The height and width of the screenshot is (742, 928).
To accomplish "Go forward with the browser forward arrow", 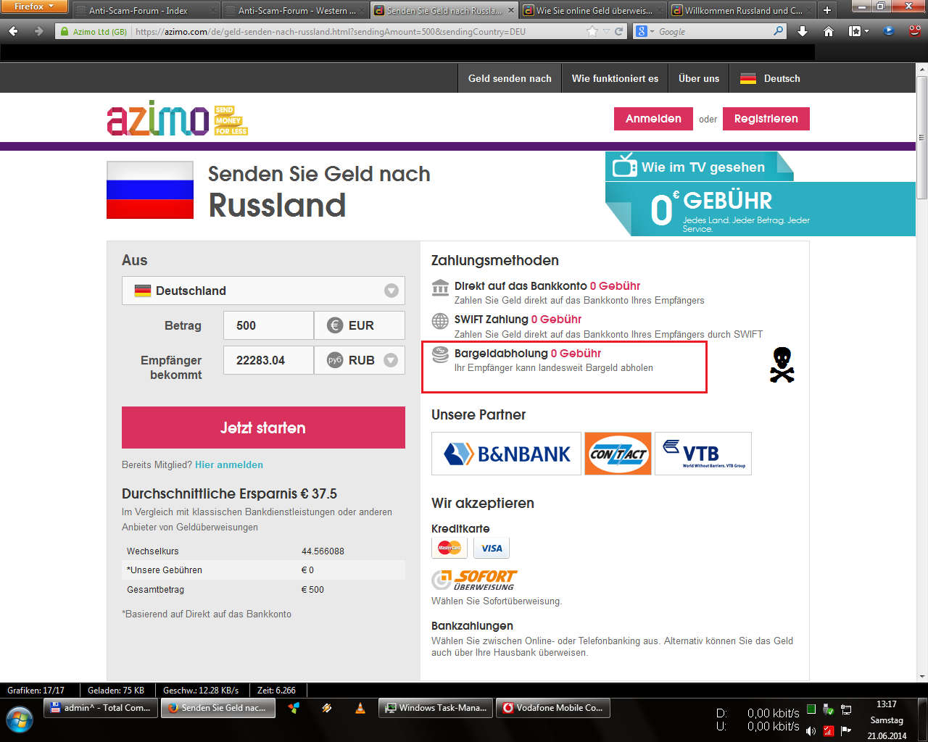I will tap(38, 31).
